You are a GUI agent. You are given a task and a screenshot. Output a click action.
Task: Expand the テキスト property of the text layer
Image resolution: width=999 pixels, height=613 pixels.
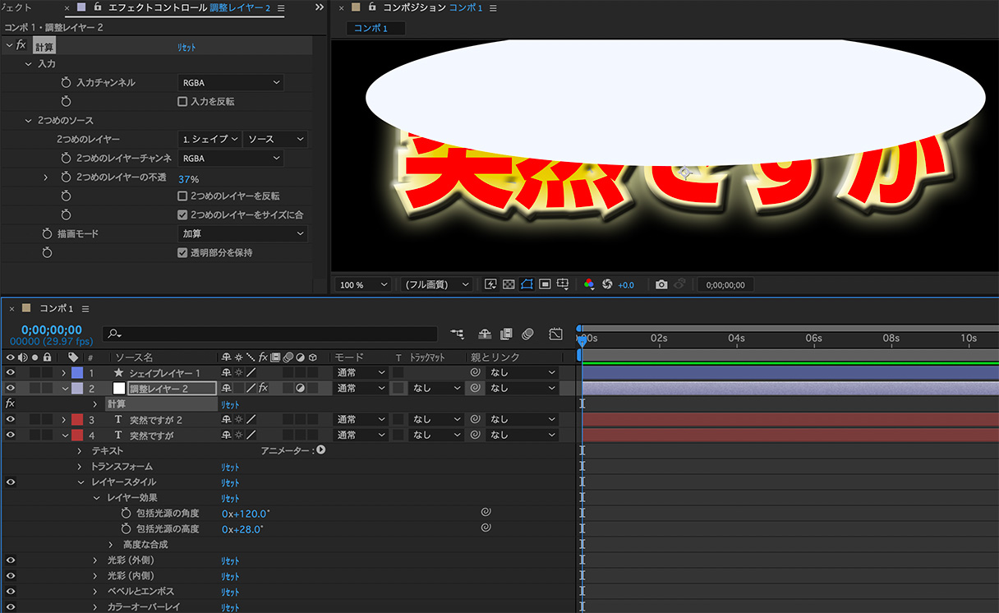(x=79, y=451)
